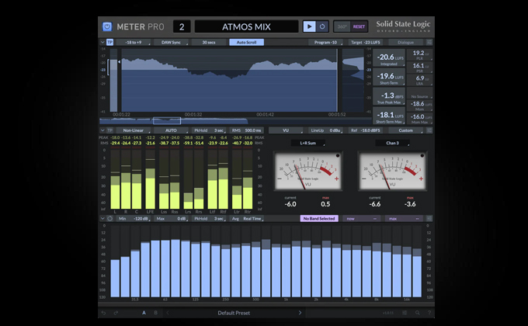Click the RMS 500.0 ms field
528x326 pixels.
246,130
